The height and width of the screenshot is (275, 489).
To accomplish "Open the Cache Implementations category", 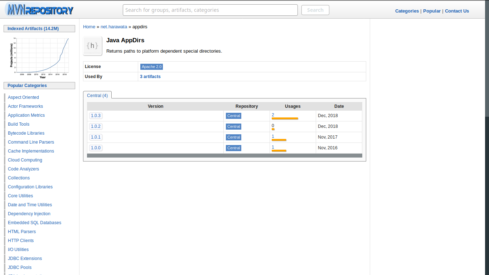I will (x=31, y=151).
